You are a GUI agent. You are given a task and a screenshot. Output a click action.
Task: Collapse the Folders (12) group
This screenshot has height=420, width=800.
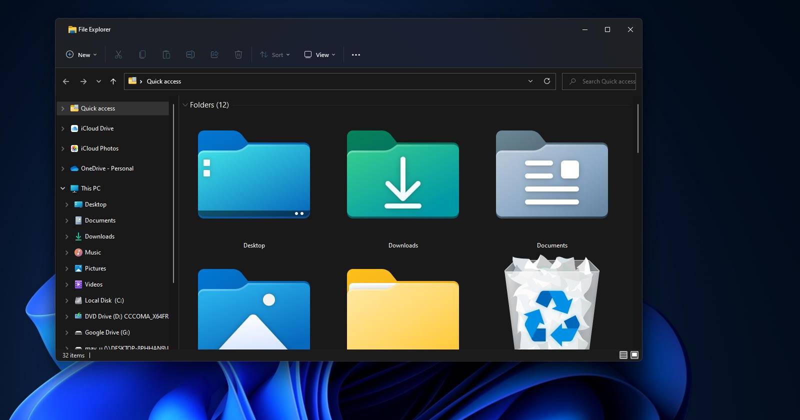point(185,105)
